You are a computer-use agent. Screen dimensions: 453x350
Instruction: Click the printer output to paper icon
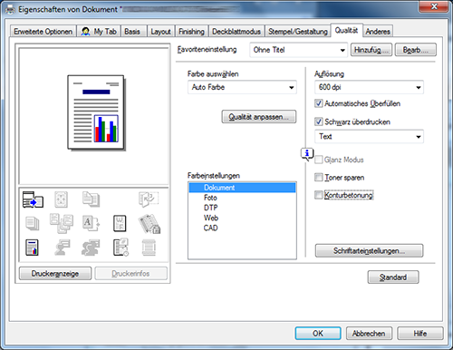point(33,199)
